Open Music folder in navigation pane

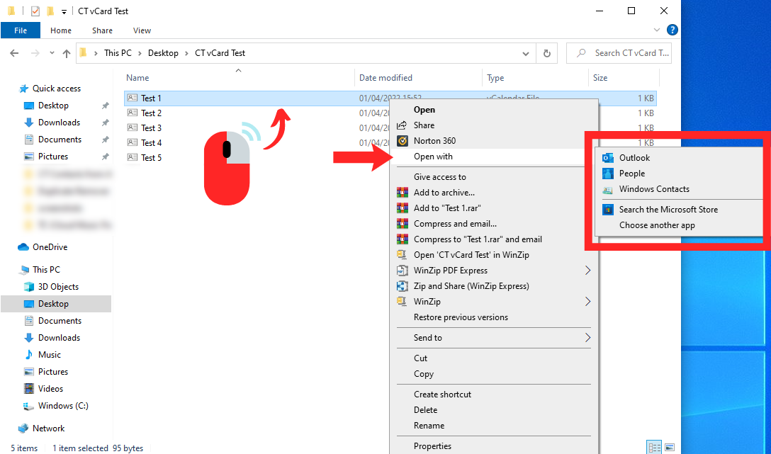pyautogui.click(x=49, y=355)
